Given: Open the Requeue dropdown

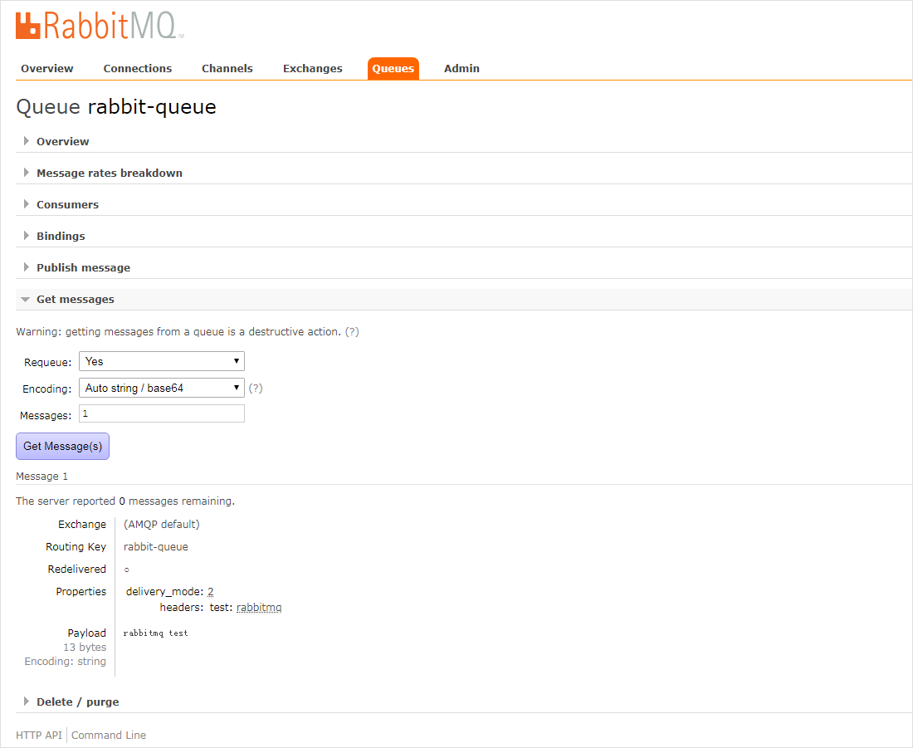Looking at the screenshot, I should pyautogui.click(x=162, y=361).
